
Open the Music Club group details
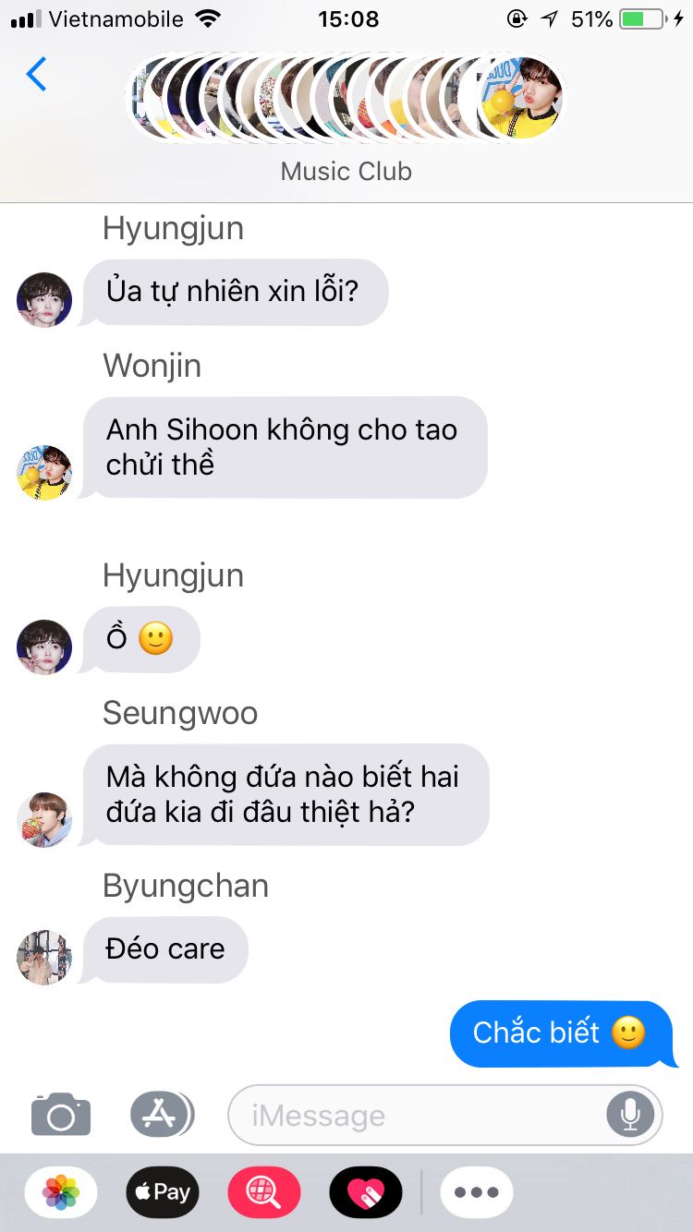(x=346, y=172)
